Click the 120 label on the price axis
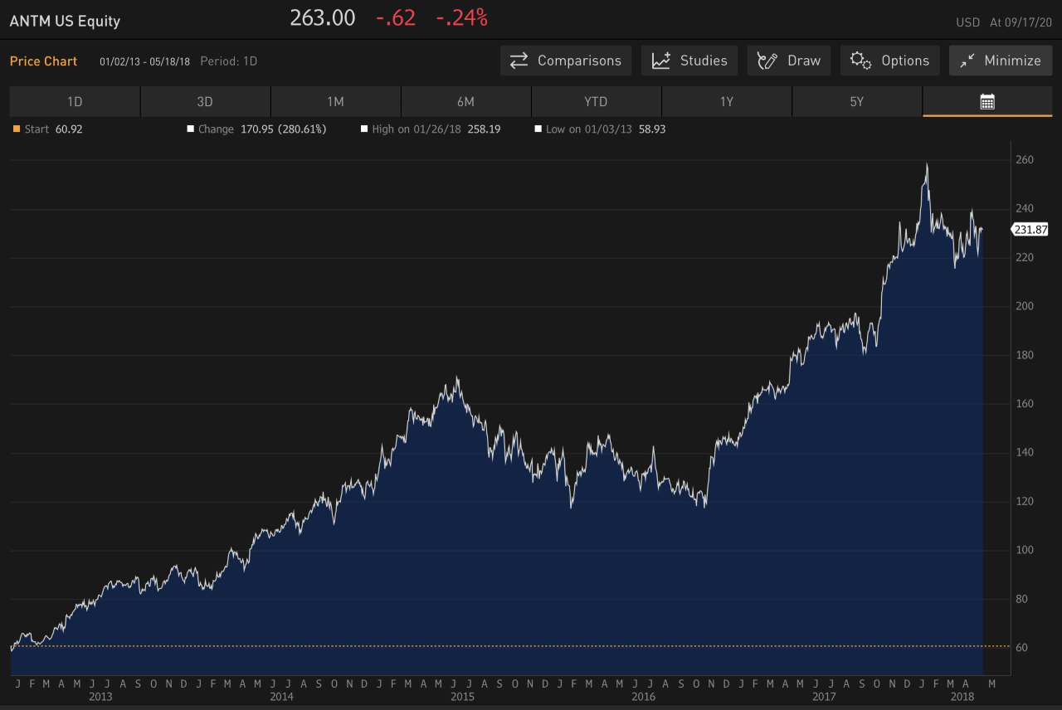This screenshot has width=1062, height=710. (x=1025, y=502)
